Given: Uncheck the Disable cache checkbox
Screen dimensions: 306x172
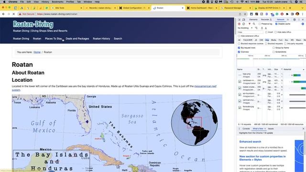Looking at the screenshot, I should tap(276, 24).
